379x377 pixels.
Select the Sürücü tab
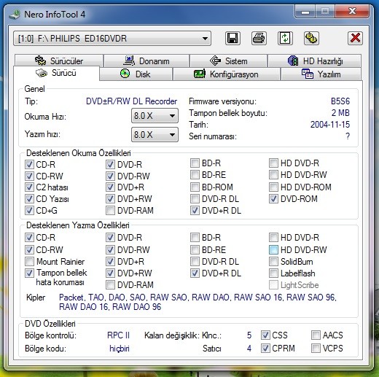point(56,73)
